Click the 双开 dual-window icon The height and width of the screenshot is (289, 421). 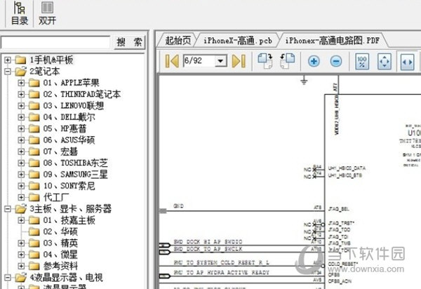[x=47, y=13]
